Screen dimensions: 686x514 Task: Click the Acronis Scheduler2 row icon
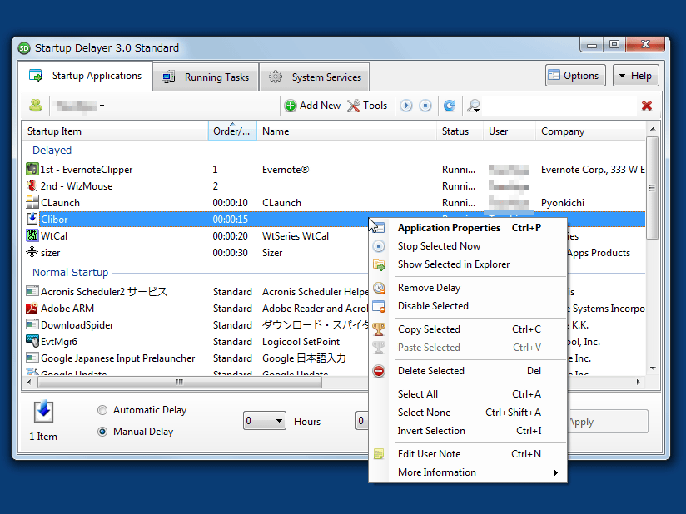[x=32, y=291]
